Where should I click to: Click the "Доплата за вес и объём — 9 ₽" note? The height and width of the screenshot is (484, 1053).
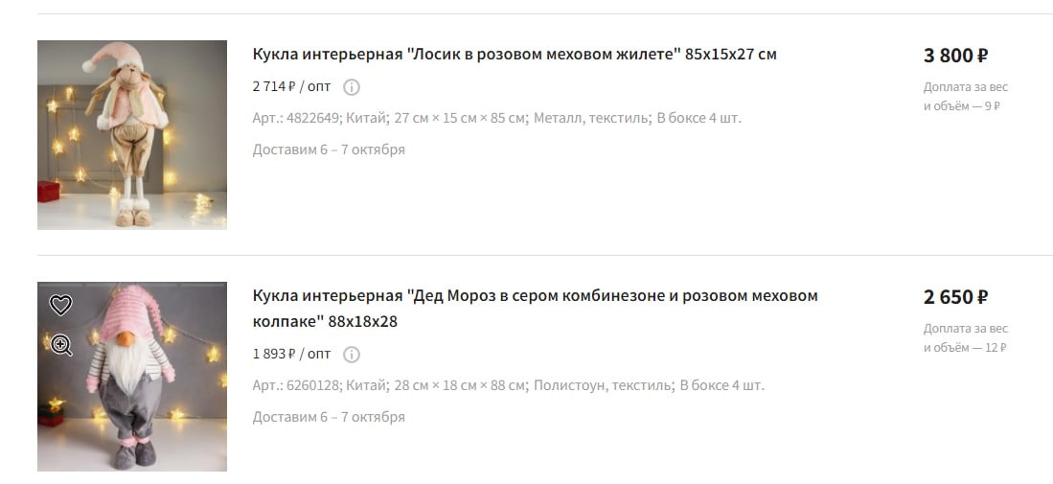(965, 96)
